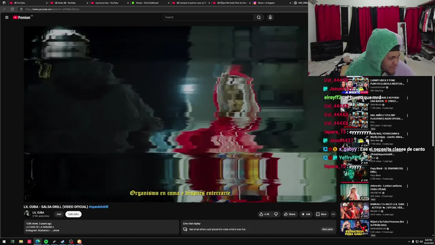
Task: Open options for DML-Niño e T3TA video
Action: [407, 116]
